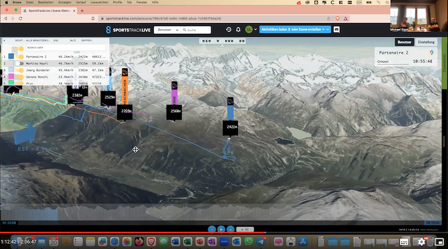This screenshot has height=249, width=448.
Task: Click the blue Partenaire 2 color swatch
Action: (11, 57)
